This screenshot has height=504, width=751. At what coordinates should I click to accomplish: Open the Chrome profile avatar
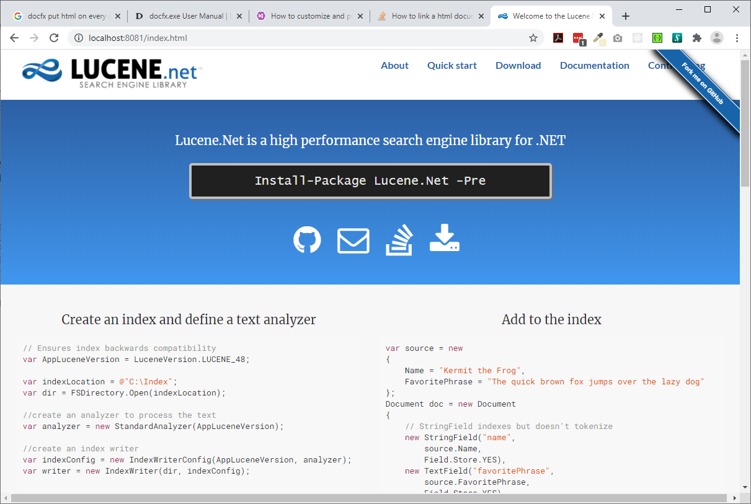717,38
